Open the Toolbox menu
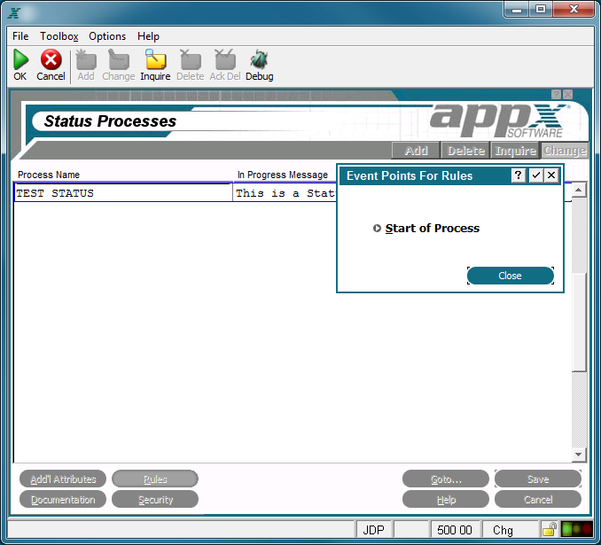This screenshot has width=601, height=545. [59, 36]
